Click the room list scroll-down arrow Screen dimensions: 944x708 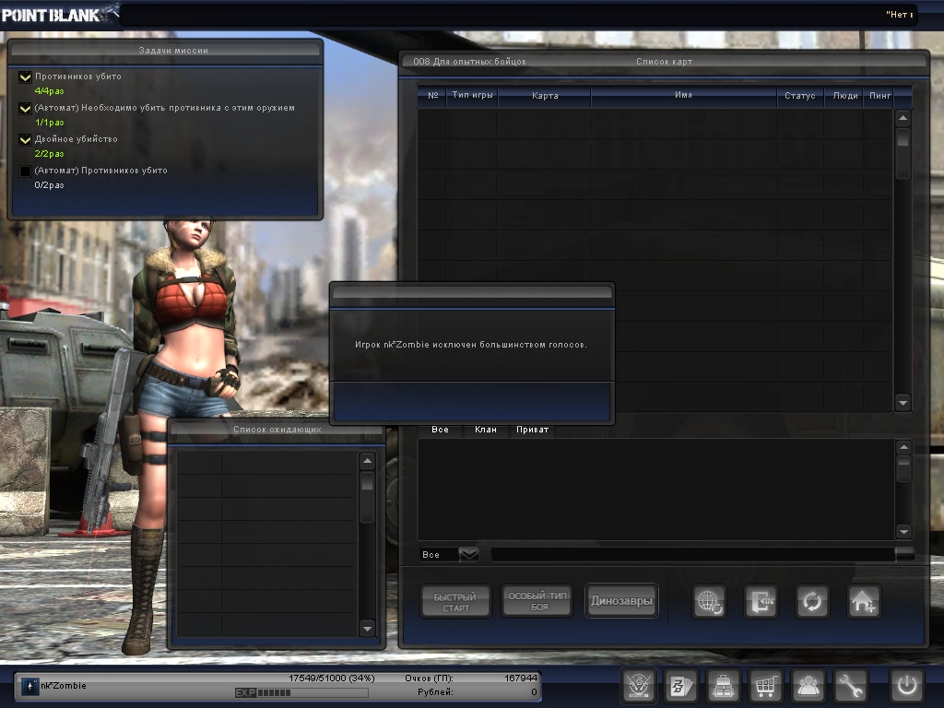point(903,402)
